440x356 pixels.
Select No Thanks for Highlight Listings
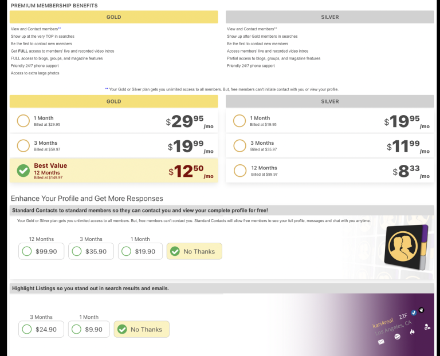pyautogui.click(x=121, y=329)
